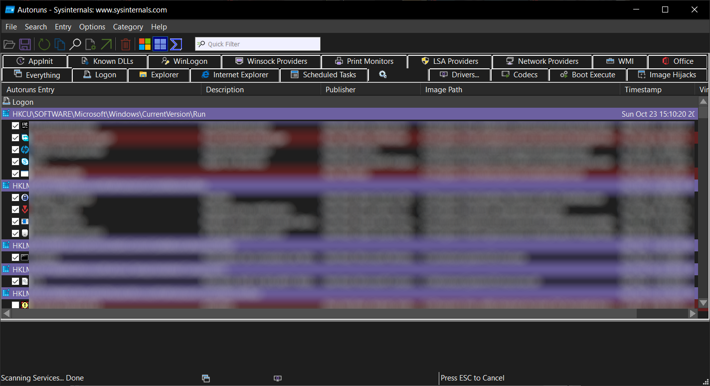Click the vertical scrollbar up arrow
The width and height of the screenshot is (710, 386).
703,101
